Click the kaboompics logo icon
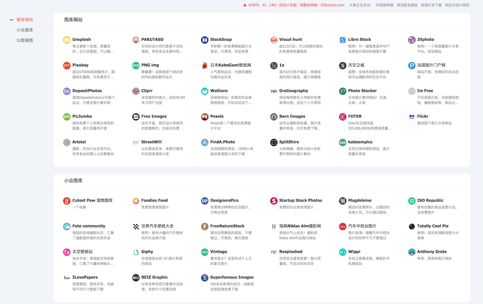This screenshot has height=304, width=483. point(343,143)
